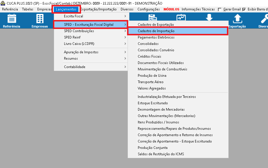
Task: Click the clipboard and calculator toolbar icon
Action: coord(153,17)
